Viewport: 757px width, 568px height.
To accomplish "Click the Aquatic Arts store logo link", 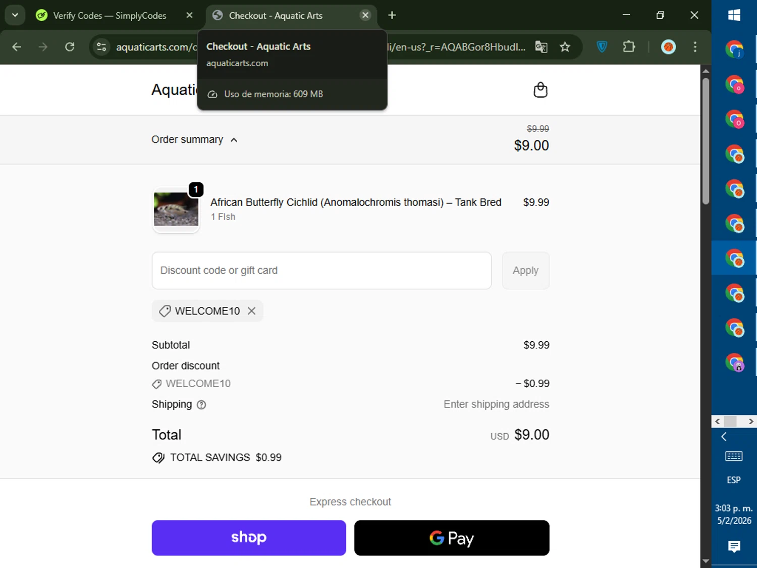I will [174, 90].
